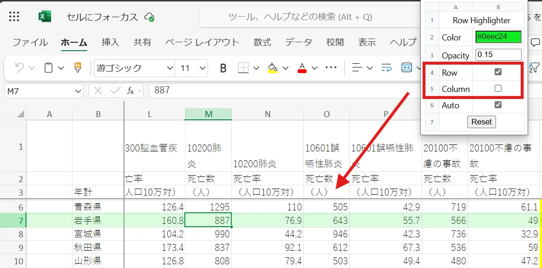The image size is (542, 268).
Task: Click the cell containing 173.4
Action: pyautogui.click(x=155, y=248)
